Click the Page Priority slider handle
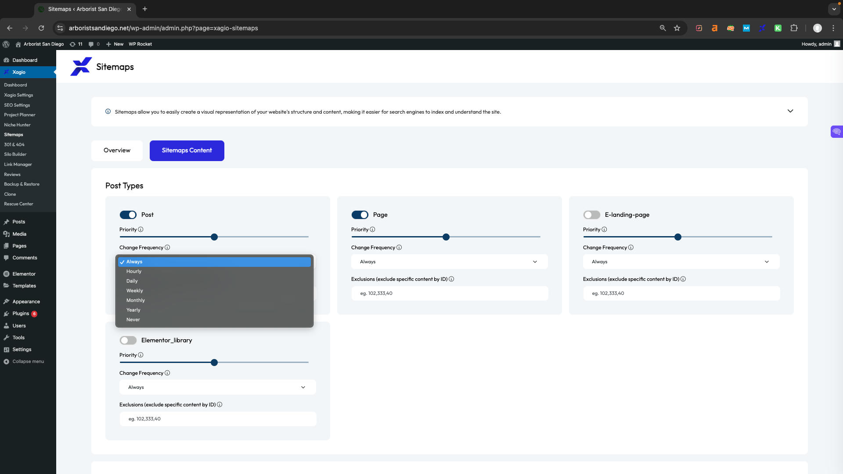This screenshot has width=843, height=474. [x=446, y=237]
